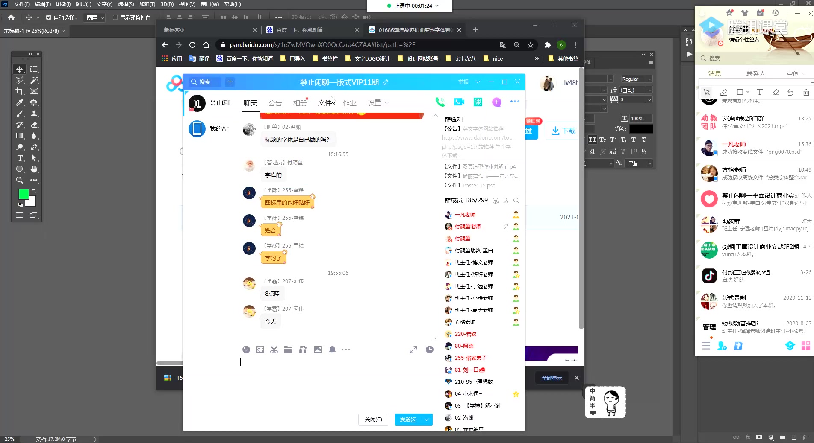The image size is (814, 443).
Task: Select the Clone Stamp tool
Action: pyautogui.click(x=34, y=114)
